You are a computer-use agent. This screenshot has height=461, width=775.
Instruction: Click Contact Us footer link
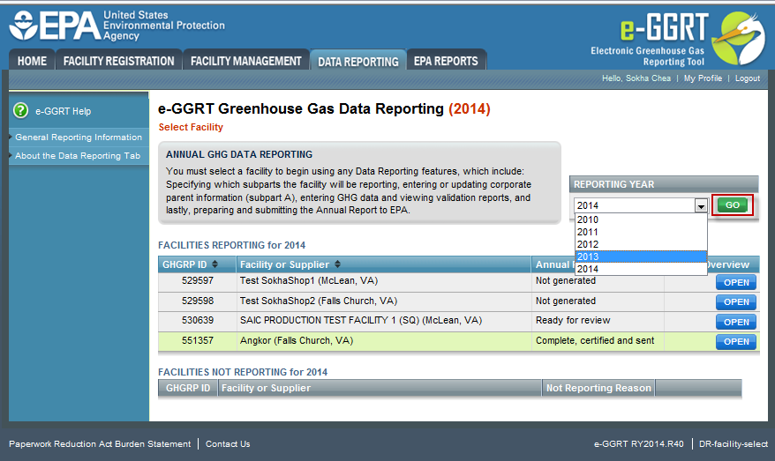228,443
